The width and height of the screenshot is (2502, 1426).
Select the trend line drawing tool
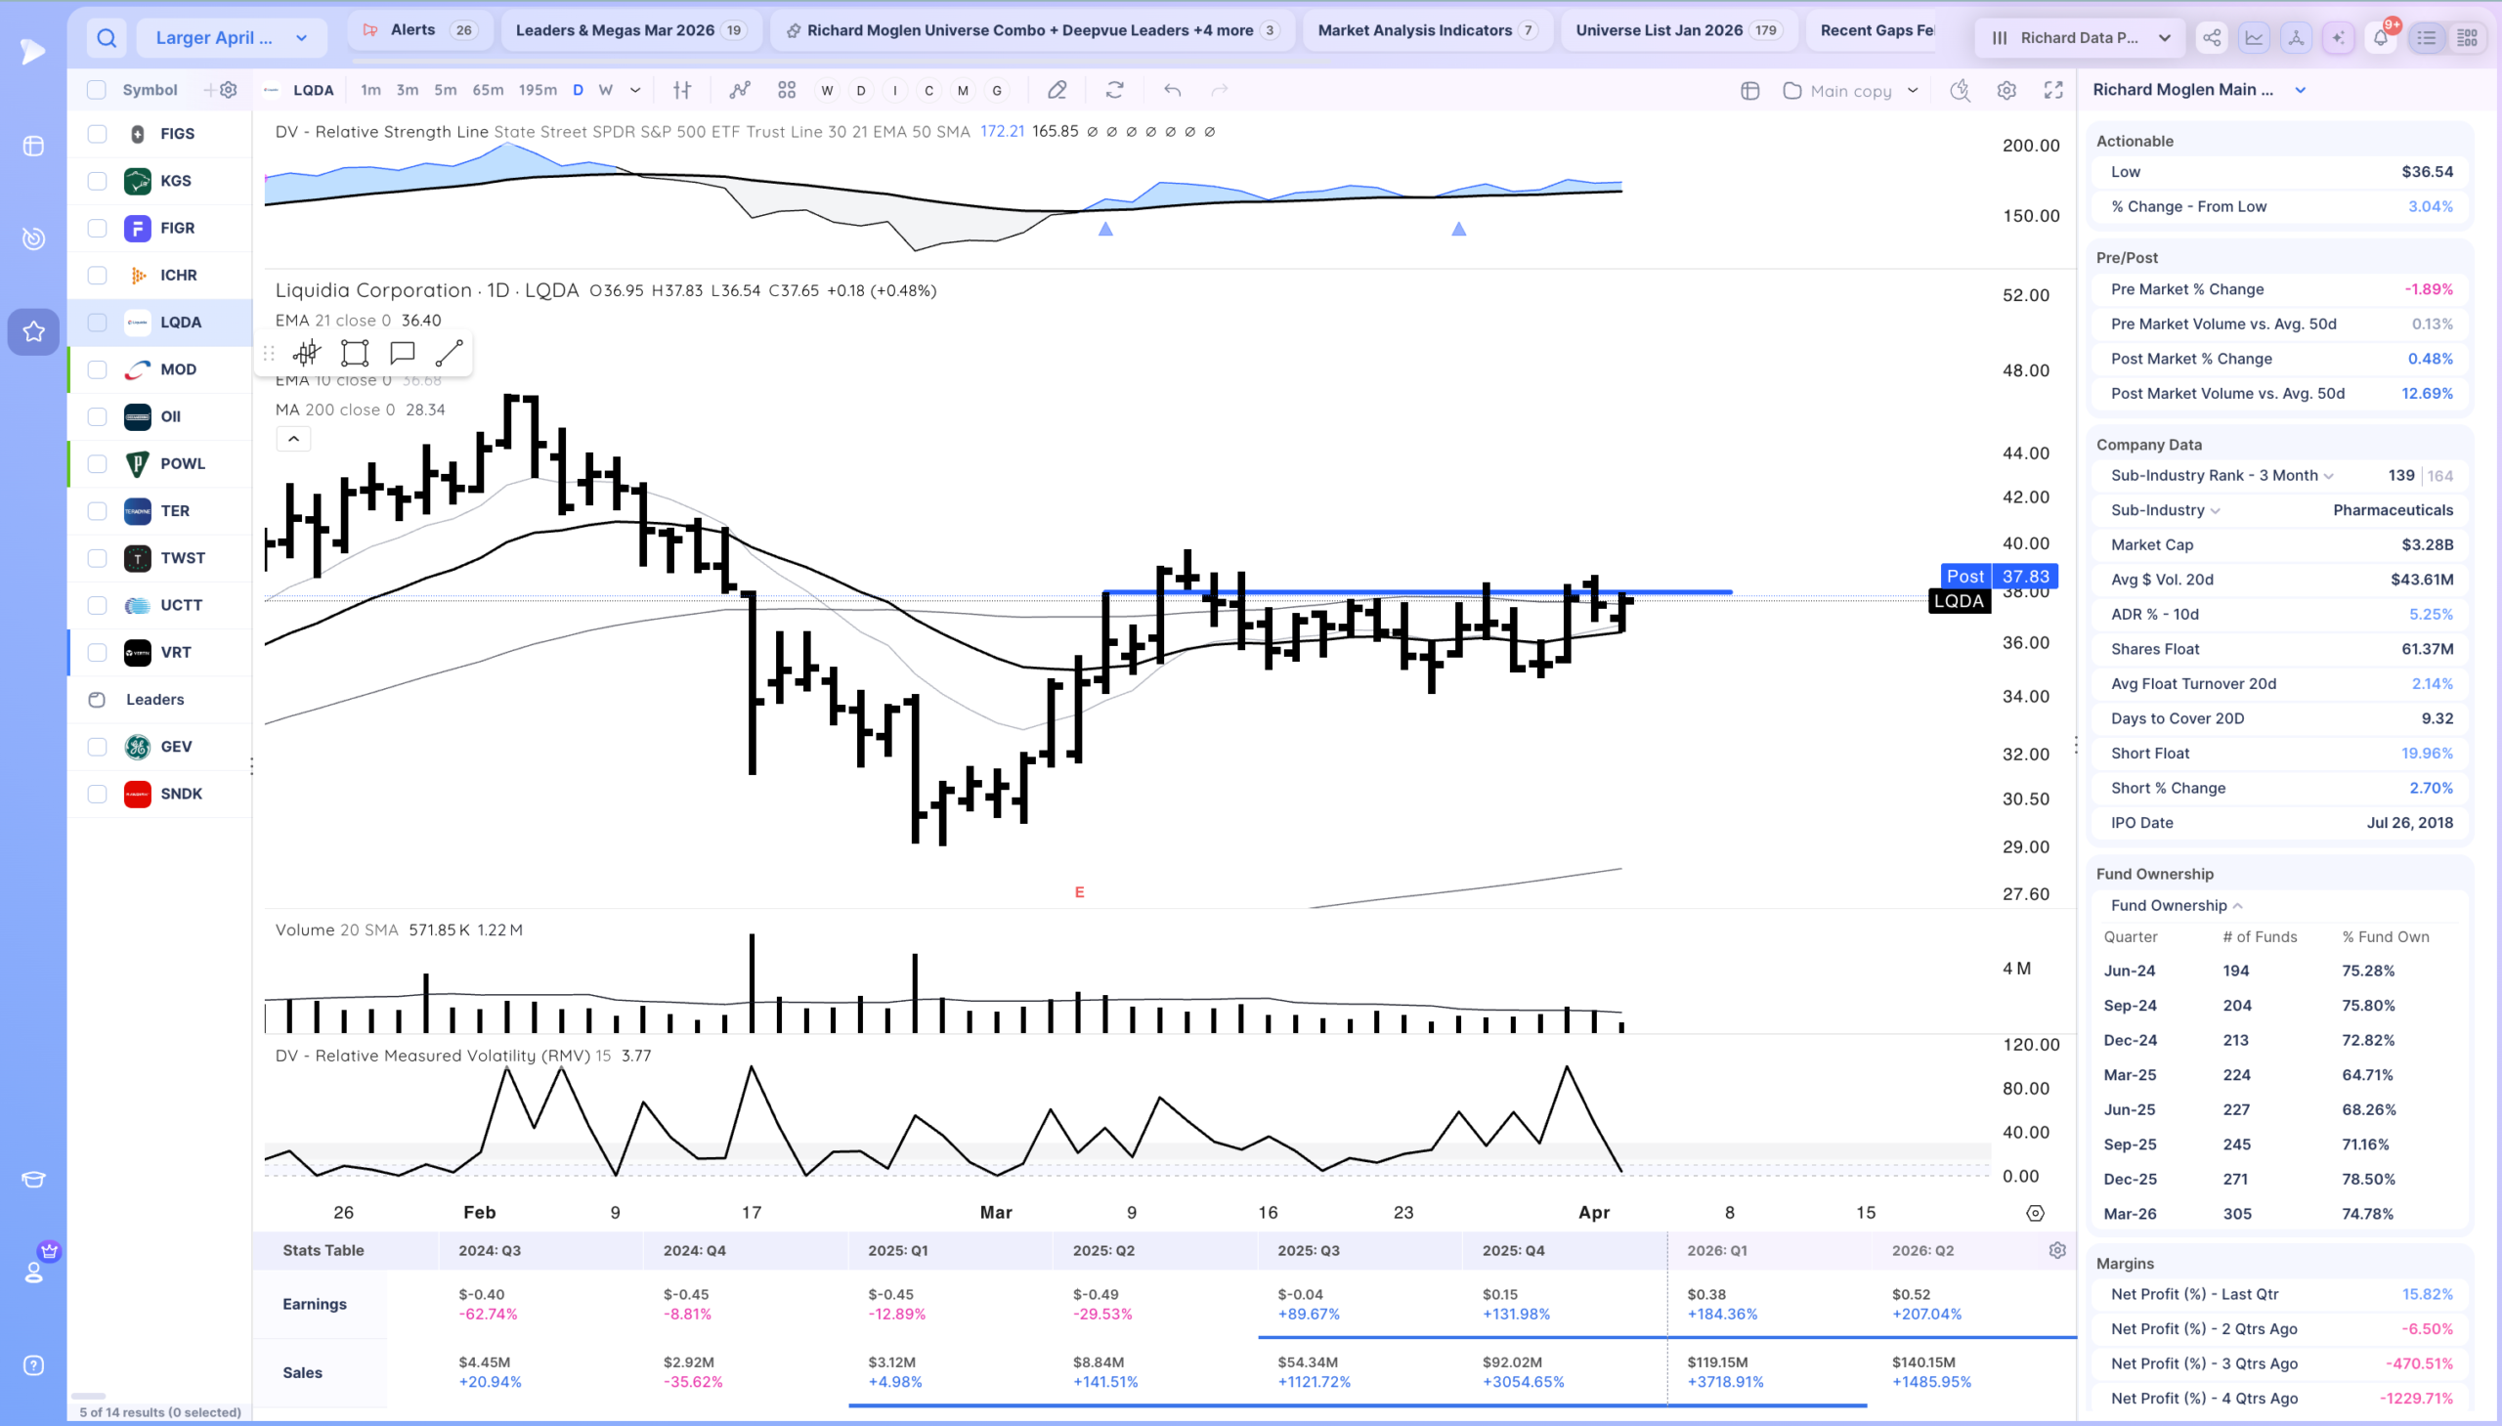[x=450, y=353]
